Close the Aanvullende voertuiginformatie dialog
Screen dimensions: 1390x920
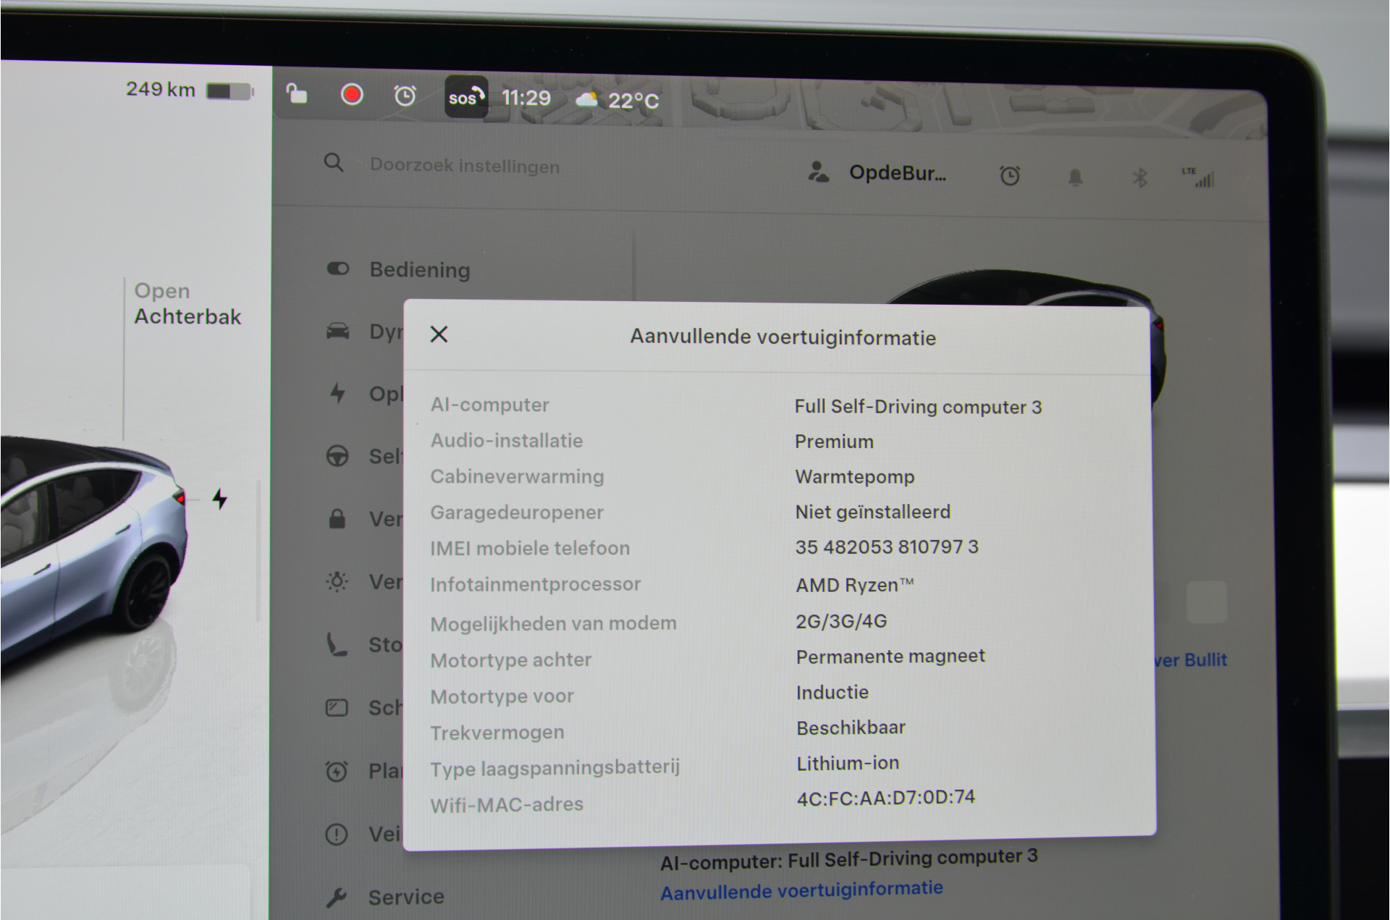coord(439,334)
